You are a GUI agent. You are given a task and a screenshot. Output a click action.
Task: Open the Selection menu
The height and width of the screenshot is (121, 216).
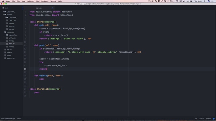31,1
